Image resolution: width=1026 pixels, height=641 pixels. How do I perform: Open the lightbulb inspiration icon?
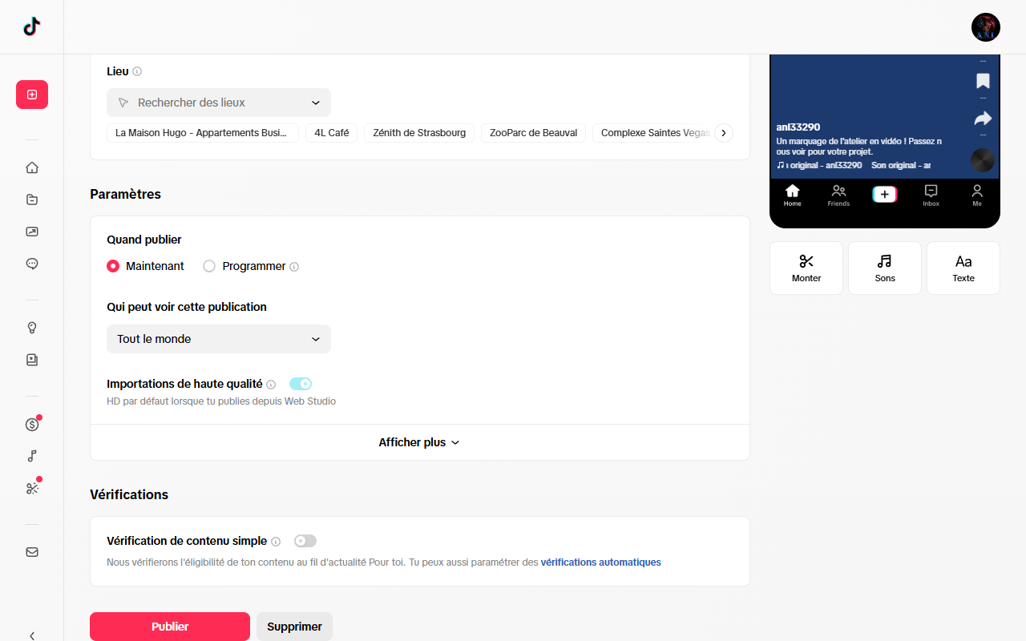click(32, 328)
